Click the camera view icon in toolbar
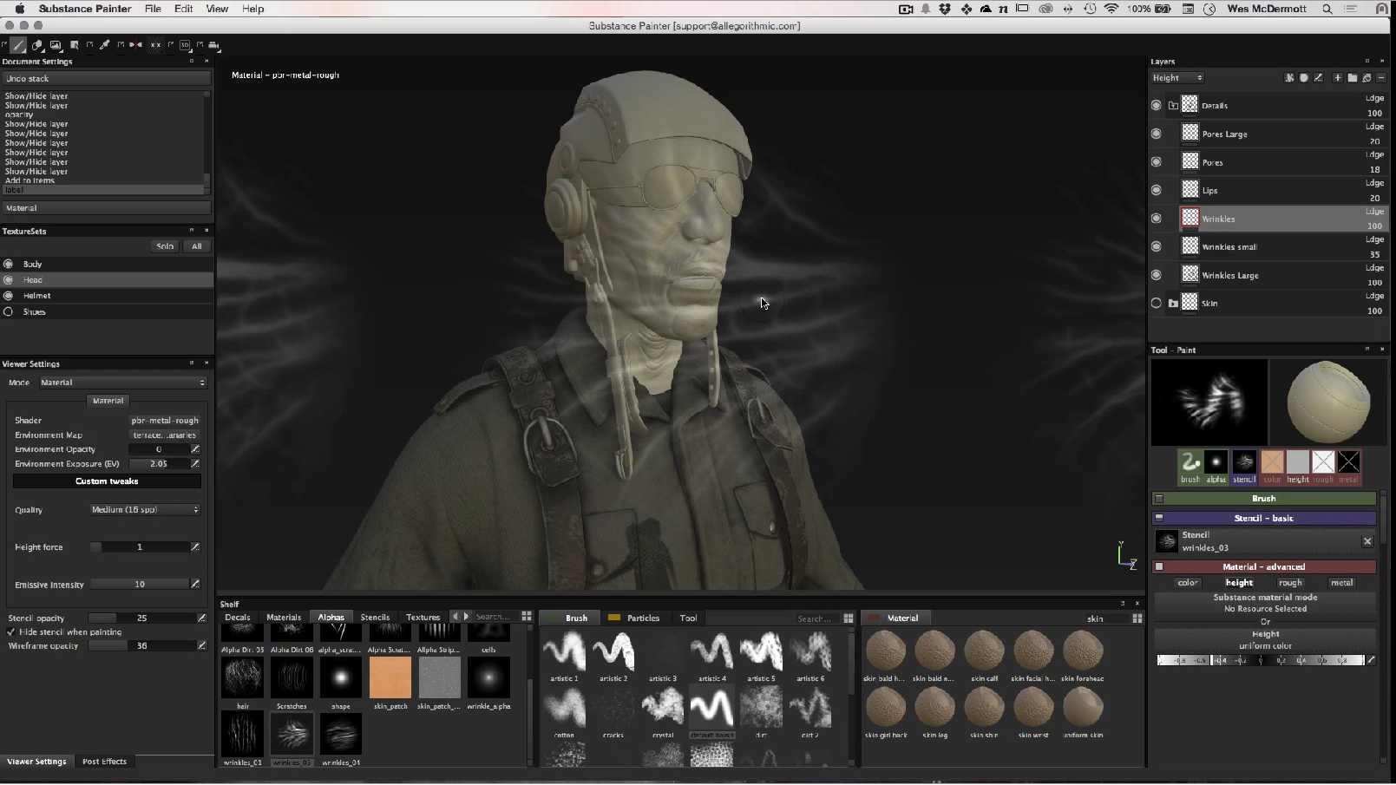 pyautogui.click(x=213, y=45)
